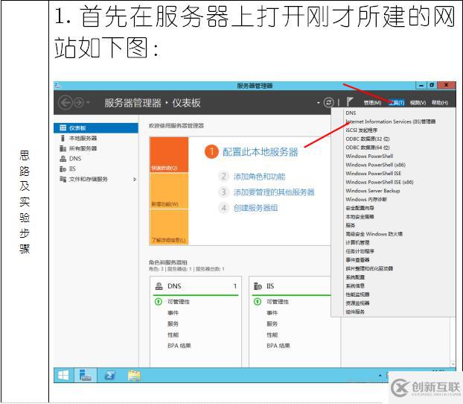Go forward with the forward arrow button
Image resolution: width=463 pixels, height=404 pixels.
coord(79,103)
